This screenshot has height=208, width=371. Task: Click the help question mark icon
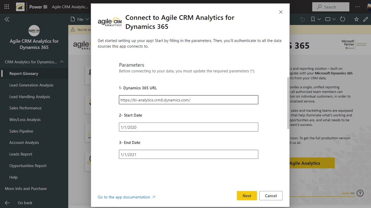(x=360, y=193)
